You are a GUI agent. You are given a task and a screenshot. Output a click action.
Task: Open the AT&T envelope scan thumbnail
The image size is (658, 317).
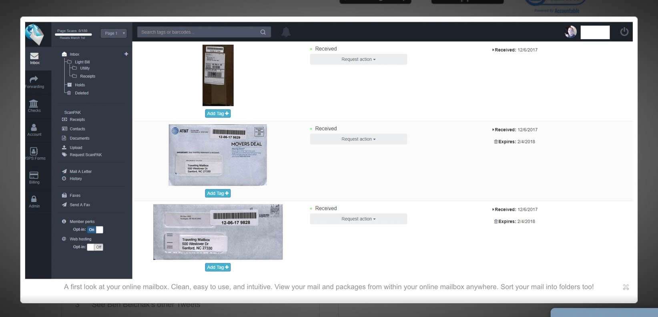click(x=218, y=155)
